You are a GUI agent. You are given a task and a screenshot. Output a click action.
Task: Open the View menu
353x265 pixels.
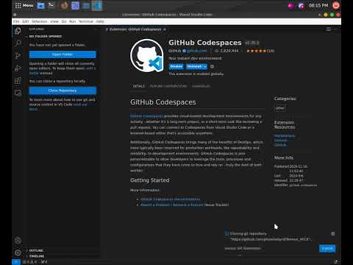54,21
